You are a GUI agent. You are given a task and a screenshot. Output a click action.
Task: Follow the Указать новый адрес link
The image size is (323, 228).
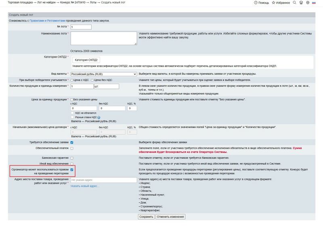(85, 186)
